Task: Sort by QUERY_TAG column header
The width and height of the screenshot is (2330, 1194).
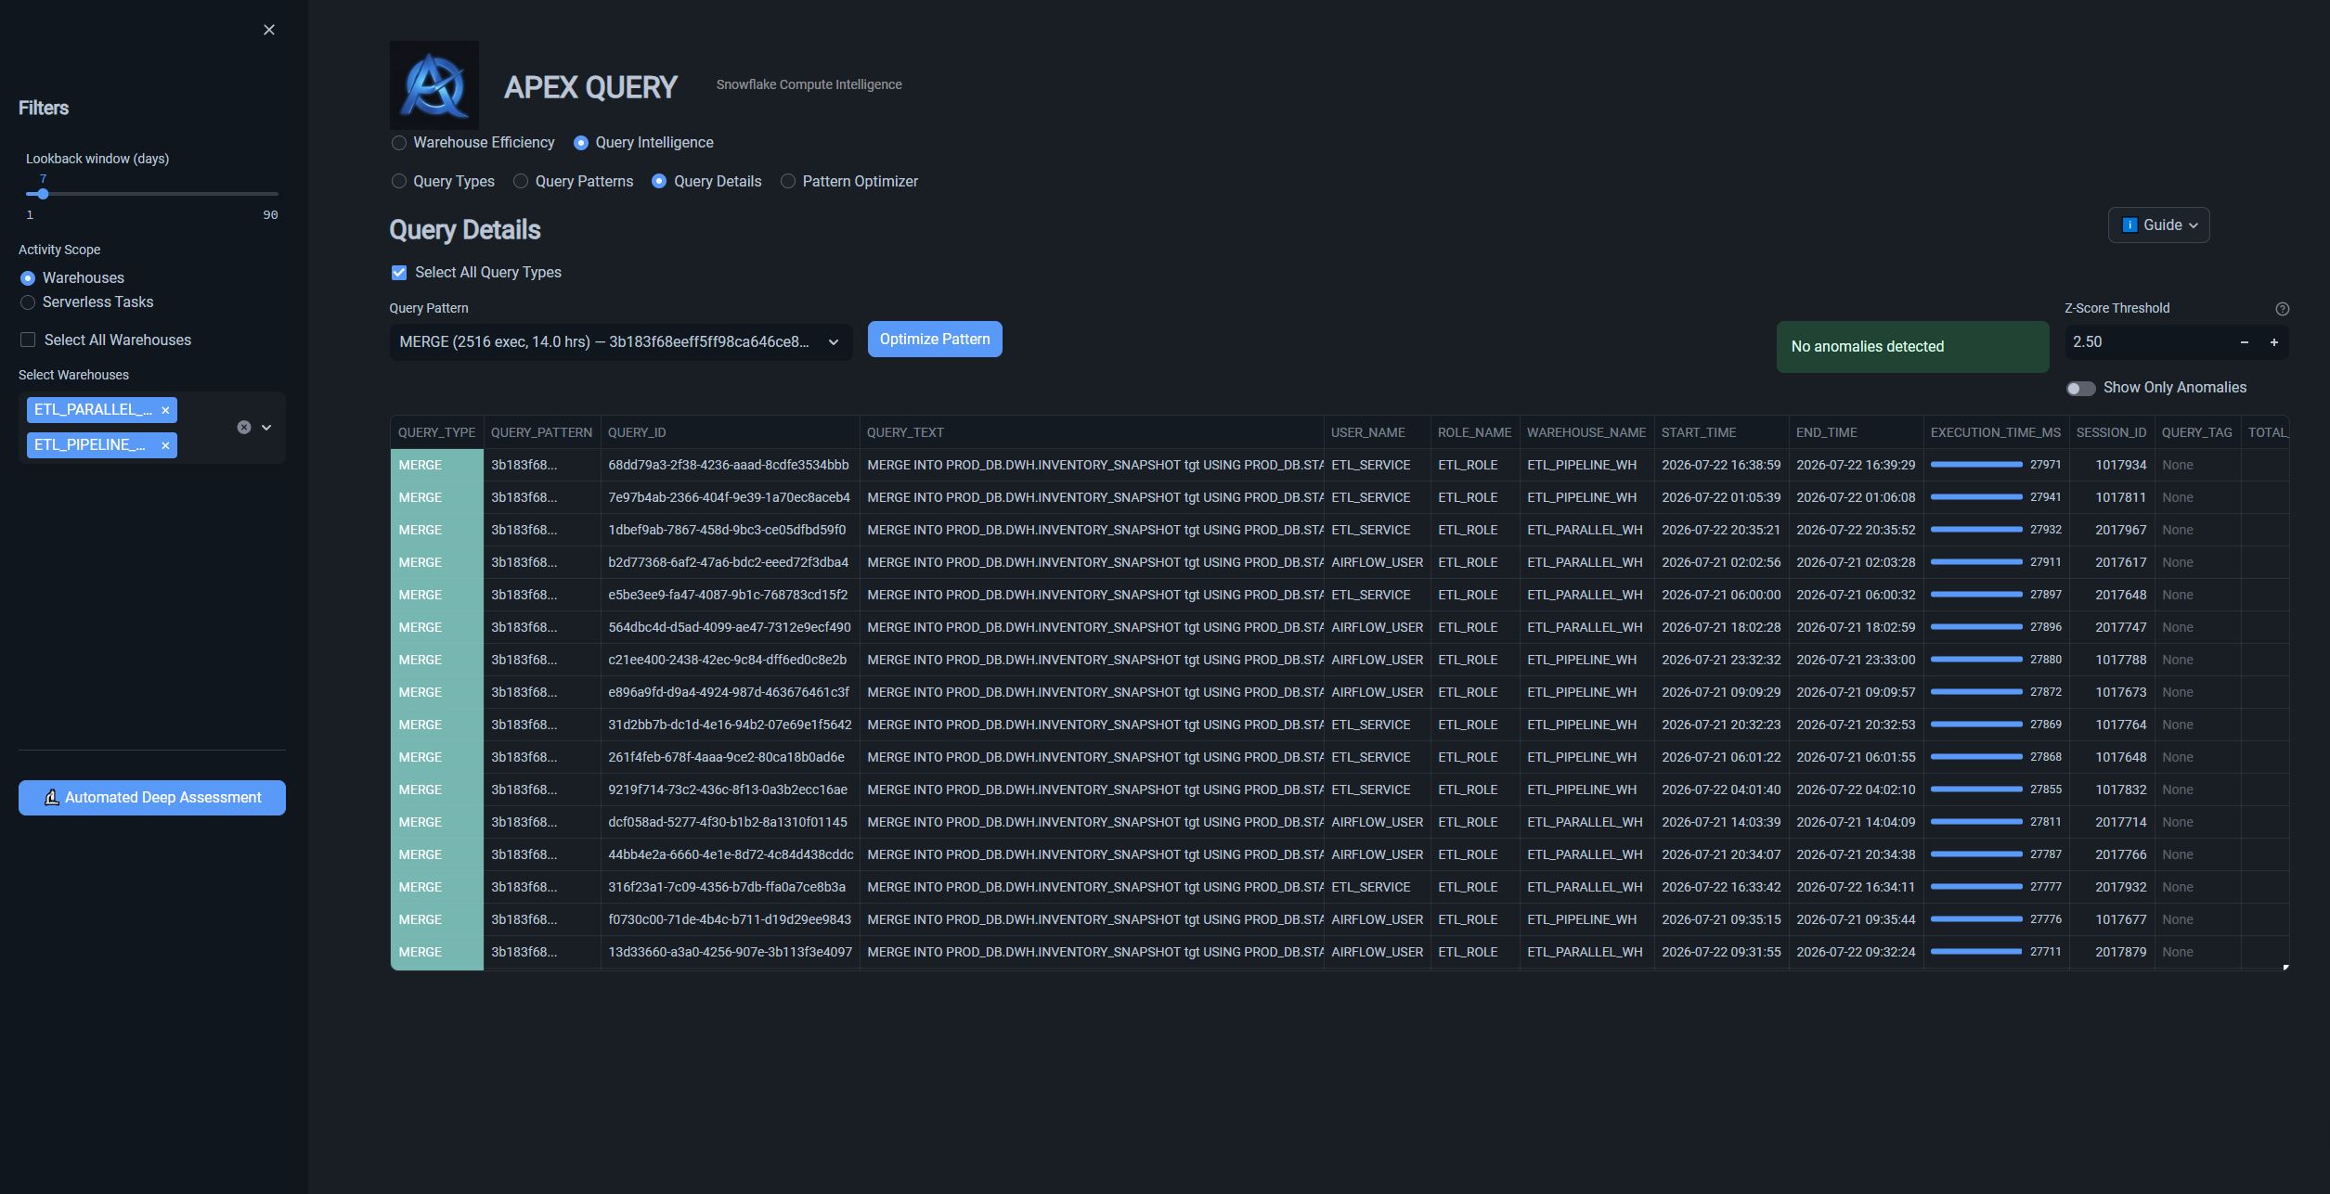Action: 2196,433
